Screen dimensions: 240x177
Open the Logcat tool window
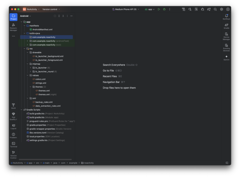pos(13,126)
